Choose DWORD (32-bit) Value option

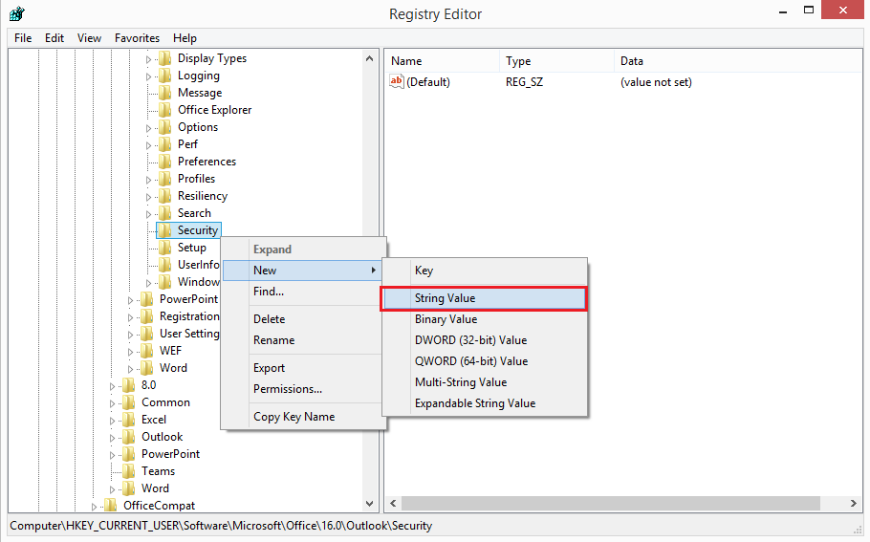coord(484,340)
